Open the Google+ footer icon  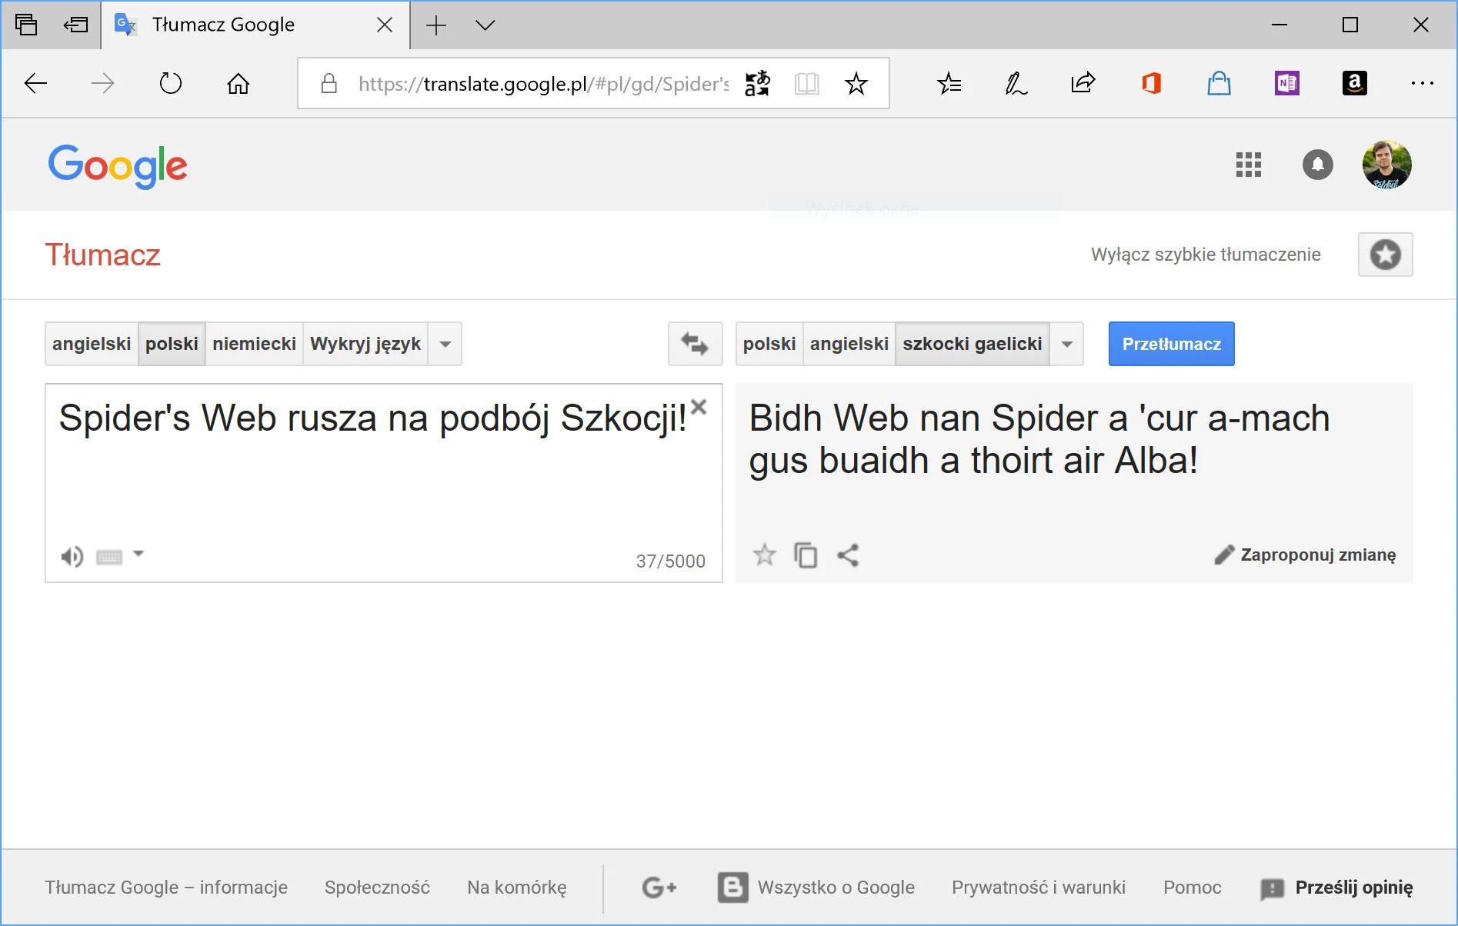tap(659, 888)
